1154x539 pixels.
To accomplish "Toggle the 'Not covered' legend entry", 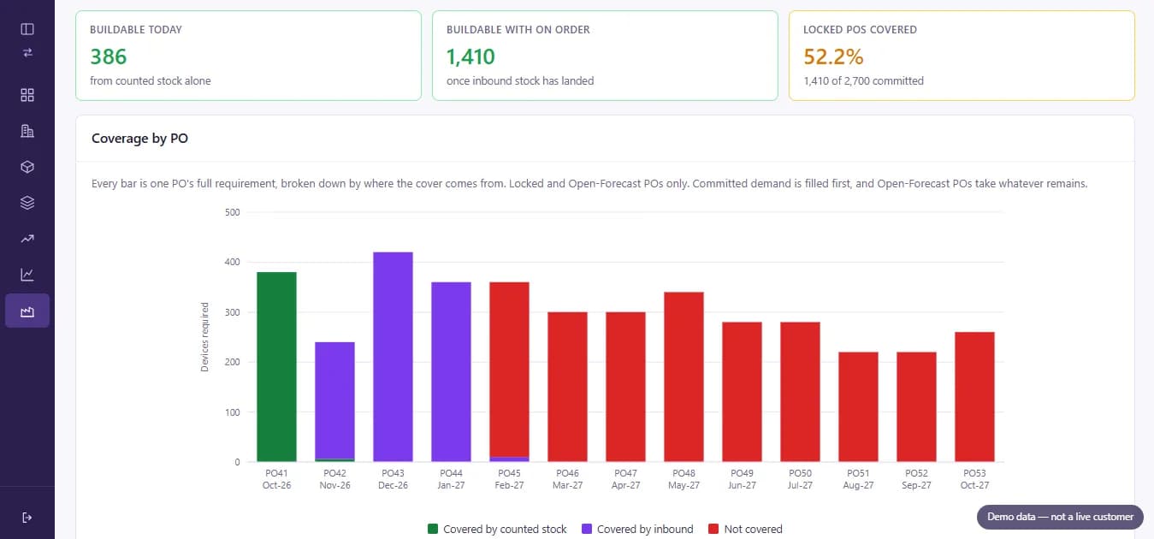I will [x=745, y=529].
